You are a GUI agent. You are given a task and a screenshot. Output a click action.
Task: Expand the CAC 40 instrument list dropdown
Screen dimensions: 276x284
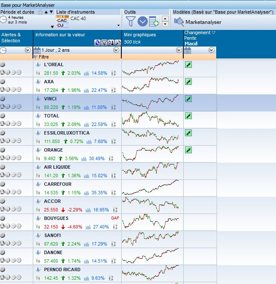pos(118,25)
